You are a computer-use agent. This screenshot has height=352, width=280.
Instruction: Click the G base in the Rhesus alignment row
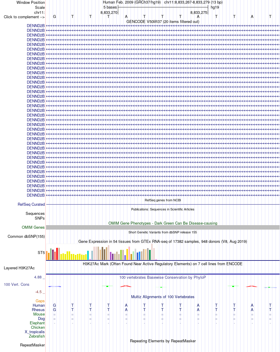point(55,310)
